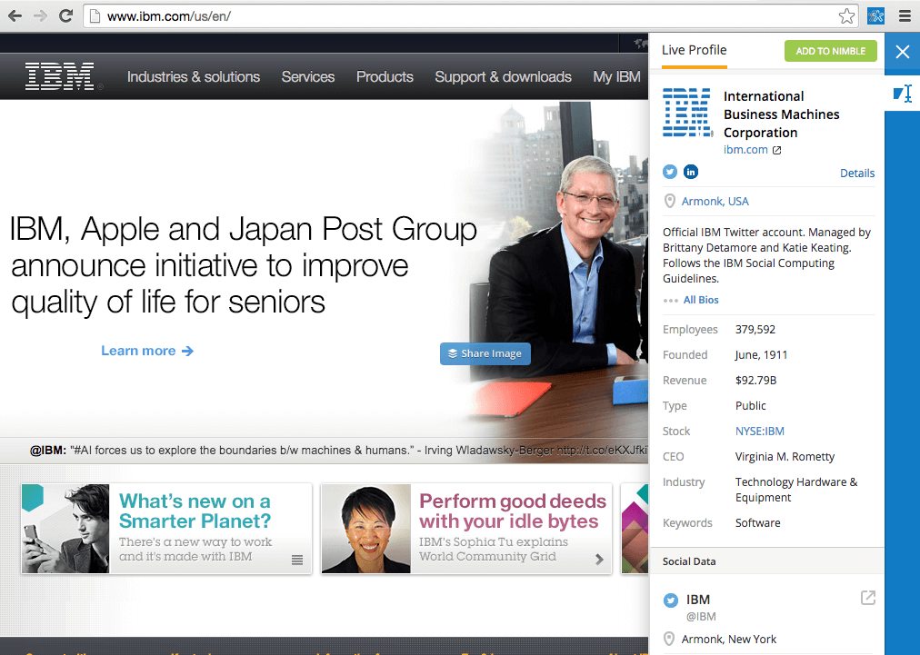Click the Technology Hardware & Equipment industry text
The width and height of the screenshot is (920, 655).
(x=796, y=490)
